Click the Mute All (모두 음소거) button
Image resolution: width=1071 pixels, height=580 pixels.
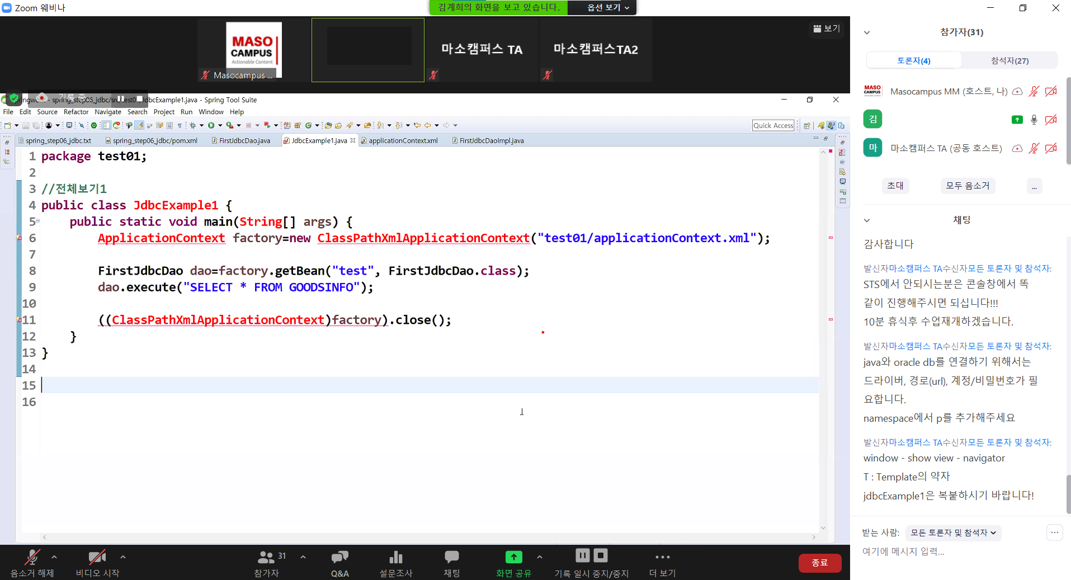[x=968, y=186]
